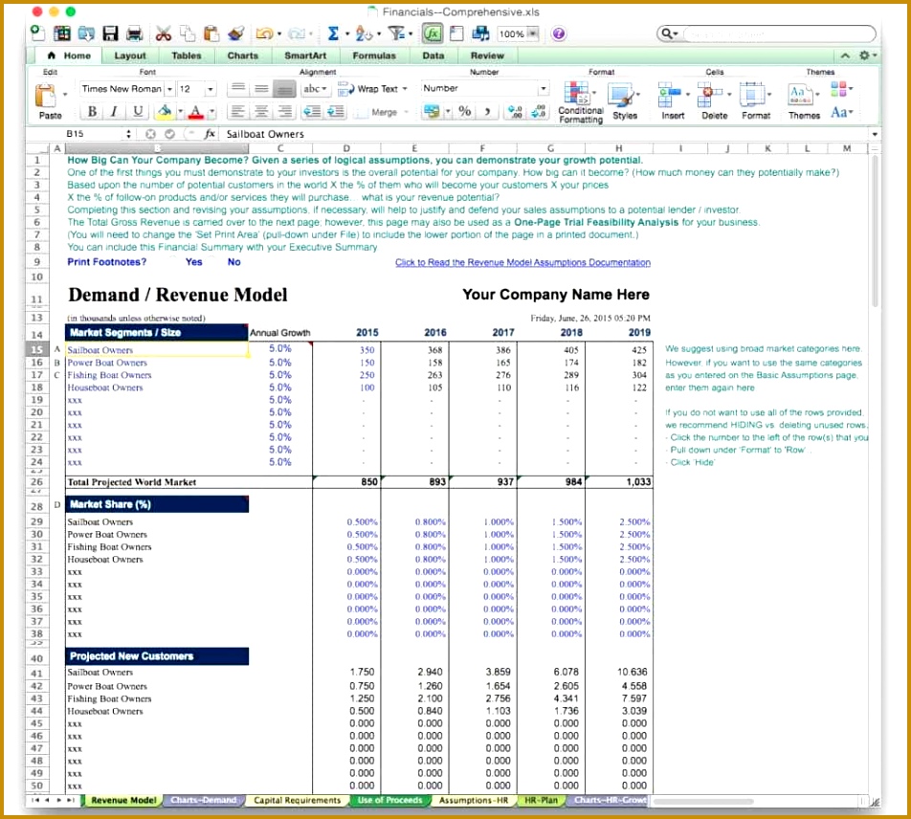
Task: Select the bottom vertical align button
Action: coord(285,89)
